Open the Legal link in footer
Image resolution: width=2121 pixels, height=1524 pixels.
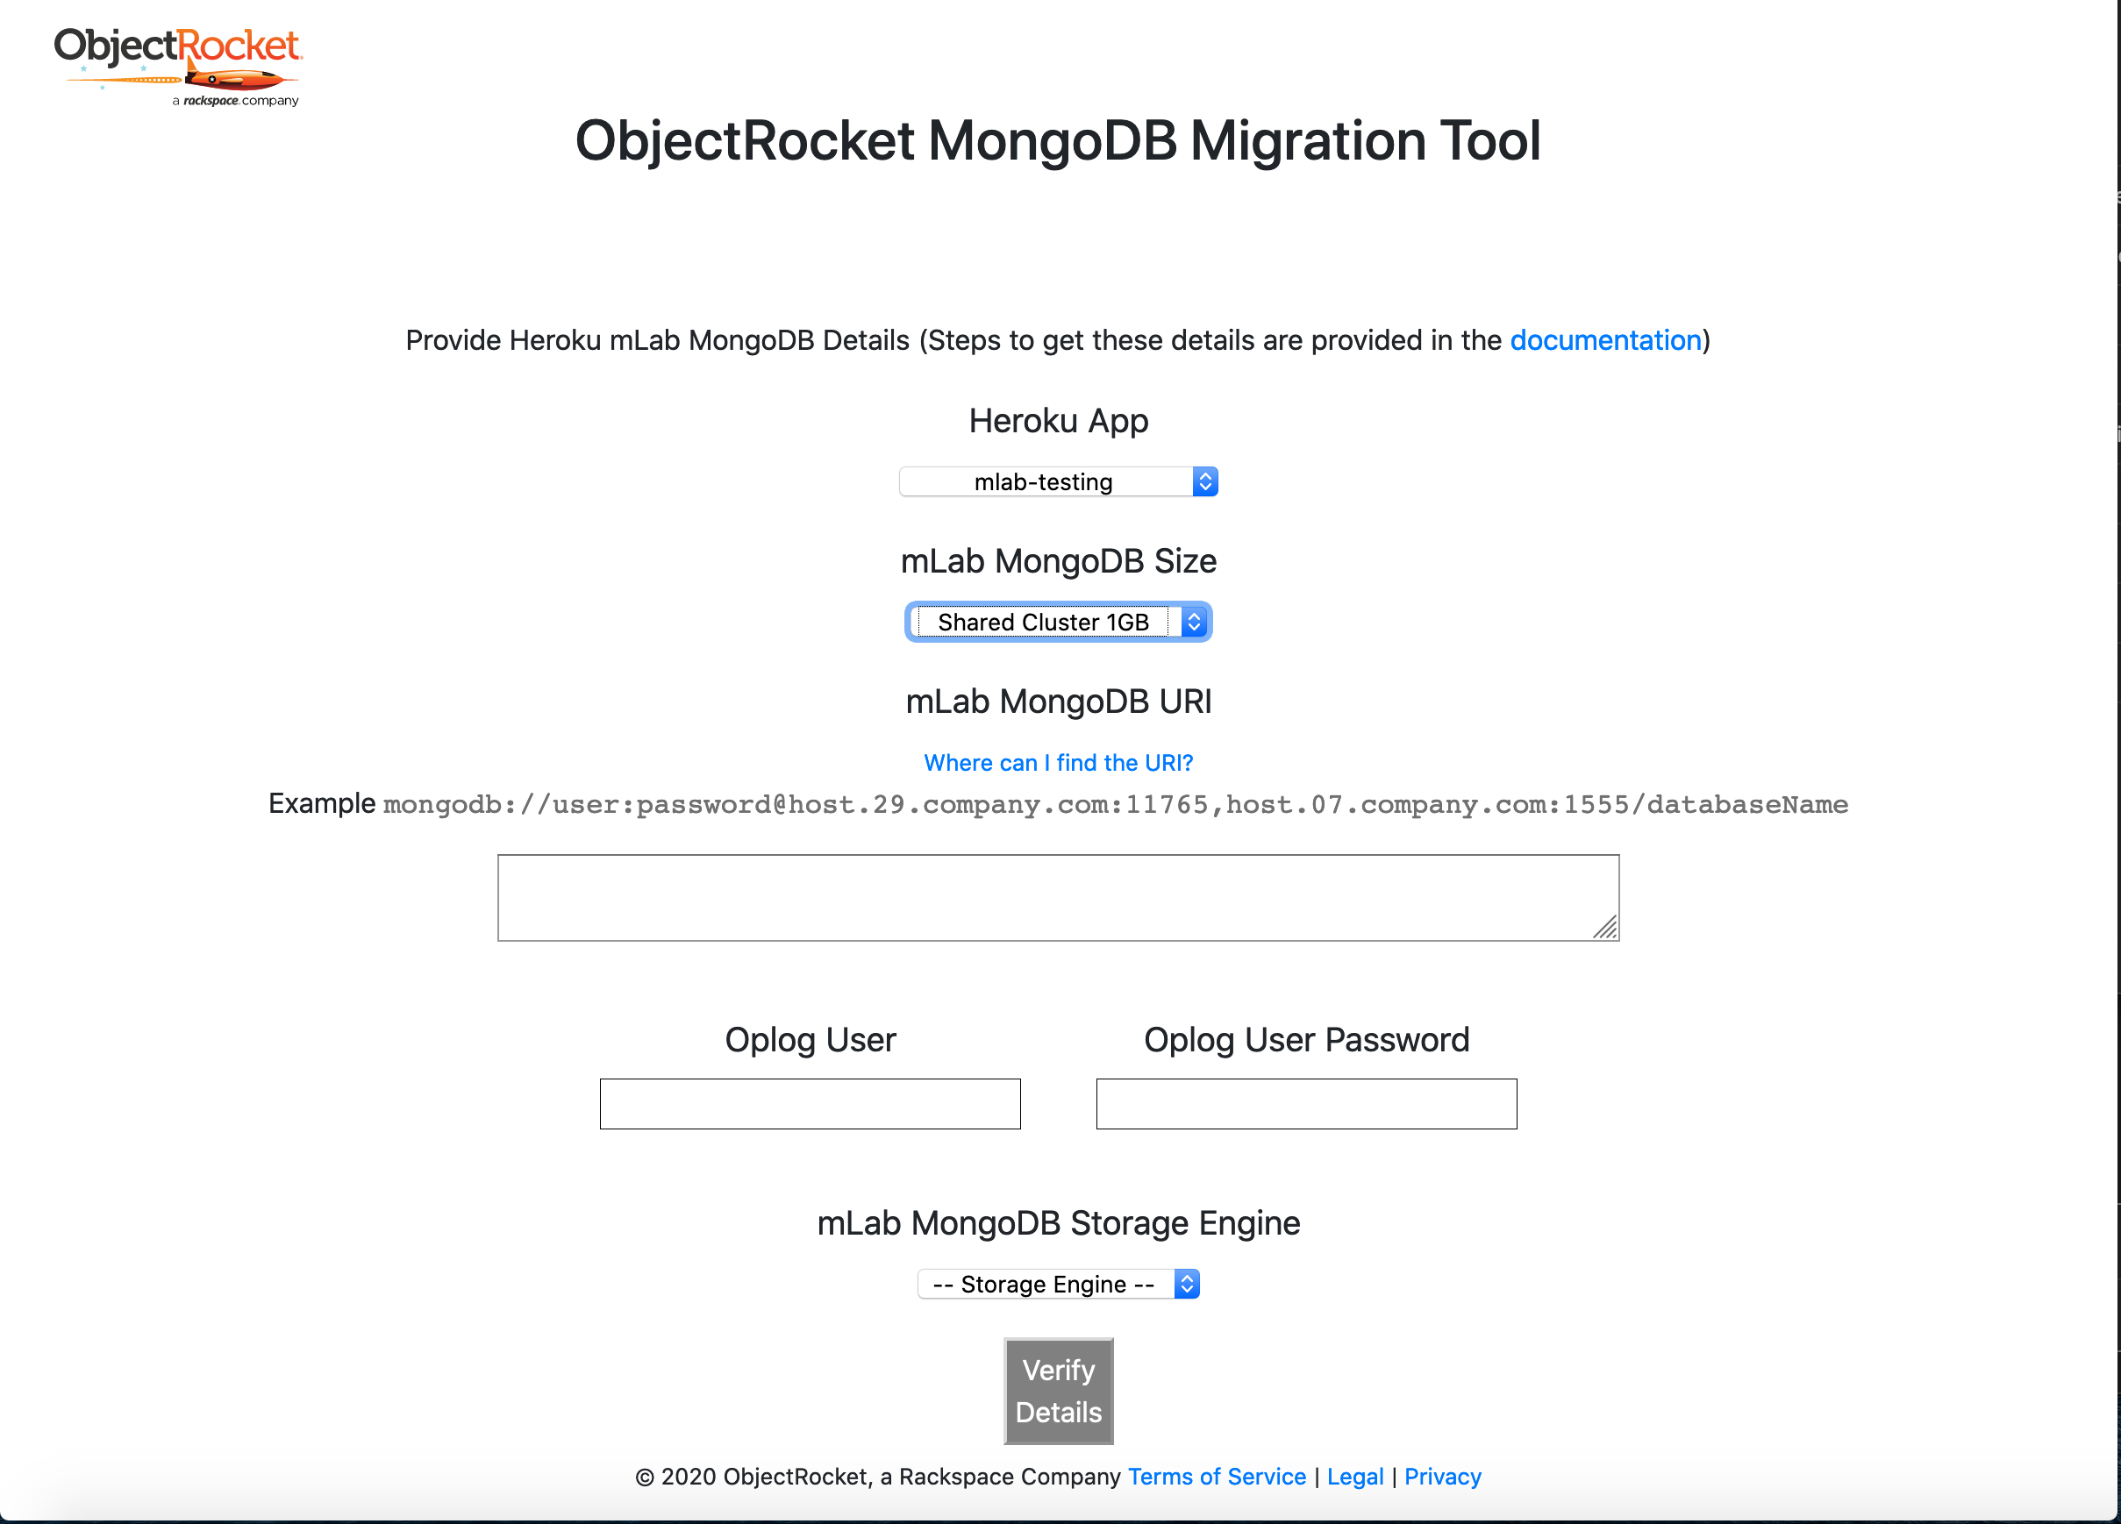pyautogui.click(x=1355, y=1477)
